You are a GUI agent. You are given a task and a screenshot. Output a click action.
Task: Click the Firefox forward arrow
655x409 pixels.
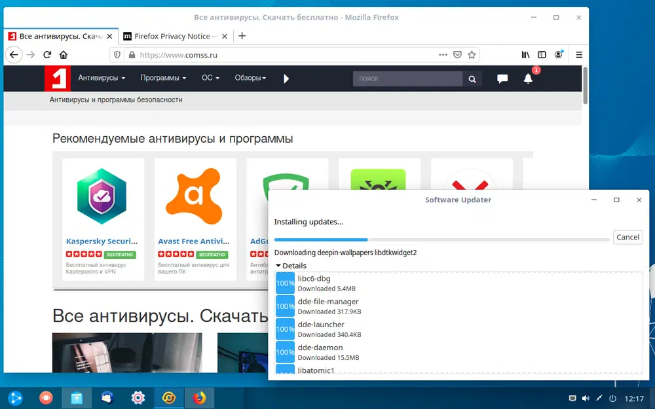click(x=31, y=55)
